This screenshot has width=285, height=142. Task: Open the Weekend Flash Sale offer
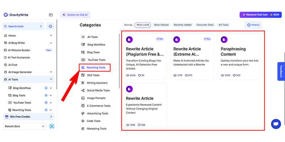tap(260, 15)
